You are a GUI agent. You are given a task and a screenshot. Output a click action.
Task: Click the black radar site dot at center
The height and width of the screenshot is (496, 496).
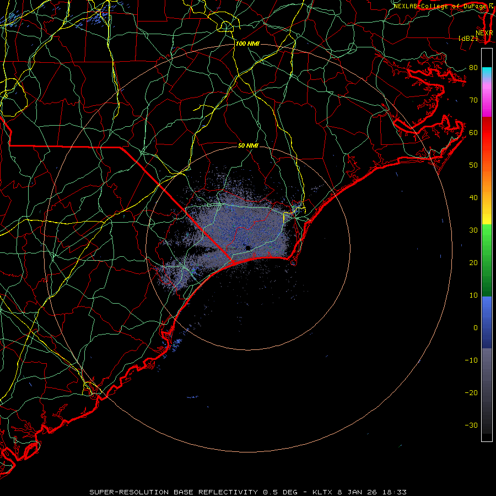coord(248,247)
